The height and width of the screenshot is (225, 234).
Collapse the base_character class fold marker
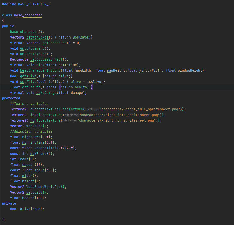tap(1, 15)
